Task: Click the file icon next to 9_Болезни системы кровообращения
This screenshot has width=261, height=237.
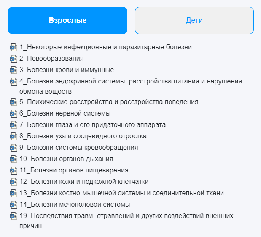Action: click(x=14, y=148)
